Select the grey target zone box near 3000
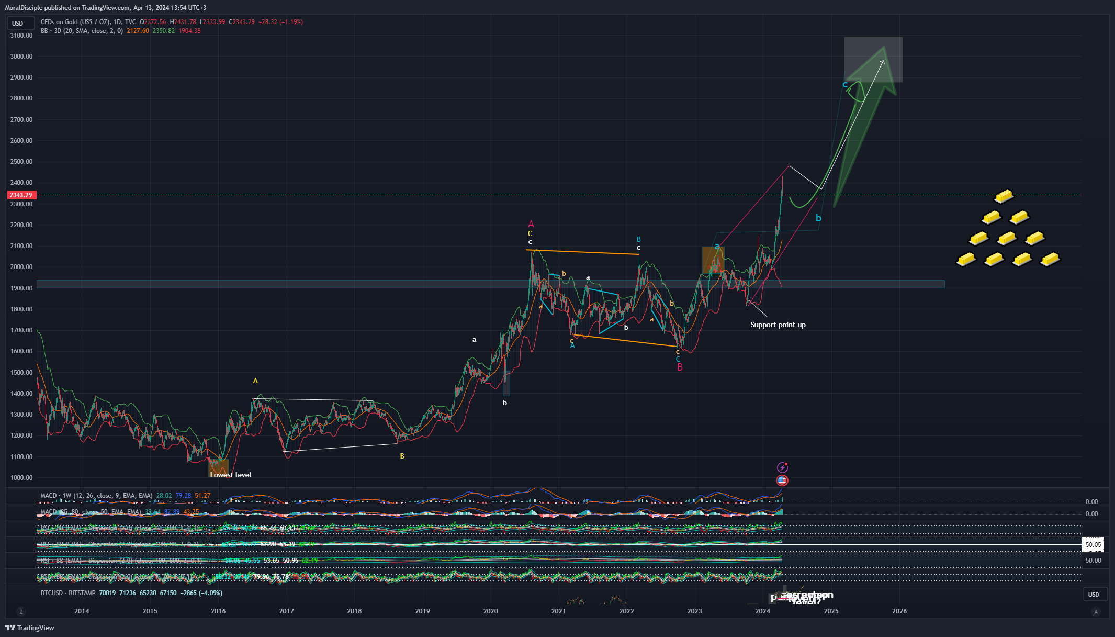 pos(873,60)
